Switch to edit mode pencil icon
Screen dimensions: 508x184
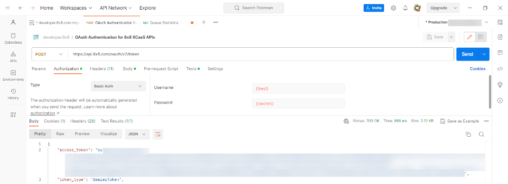[x=469, y=37]
